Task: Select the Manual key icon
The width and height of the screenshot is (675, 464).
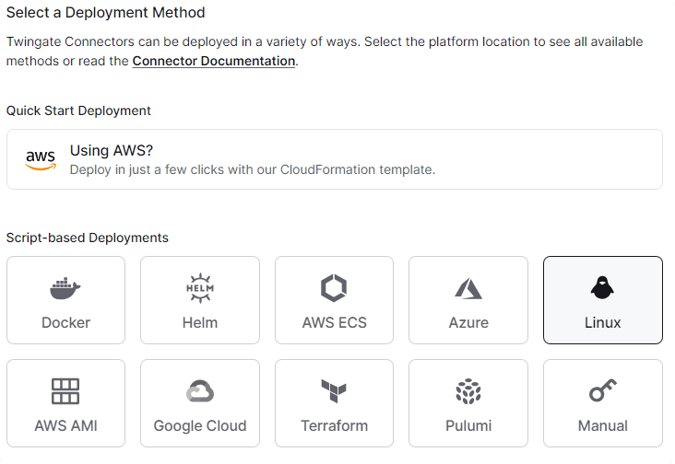Action: pos(602,392)
